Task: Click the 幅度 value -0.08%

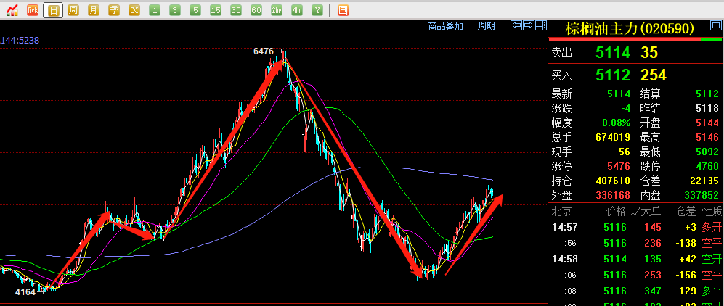Action: (614, 123)
